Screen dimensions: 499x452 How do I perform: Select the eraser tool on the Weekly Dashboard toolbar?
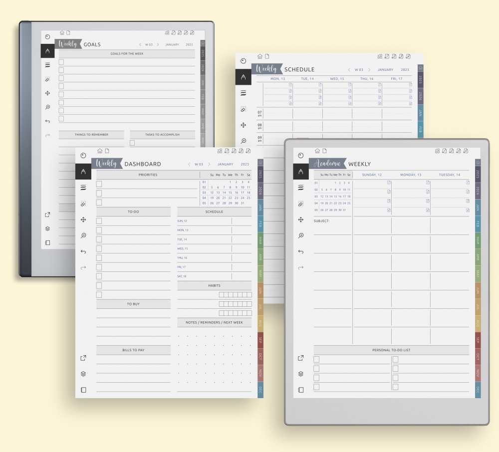pos(83,204)
